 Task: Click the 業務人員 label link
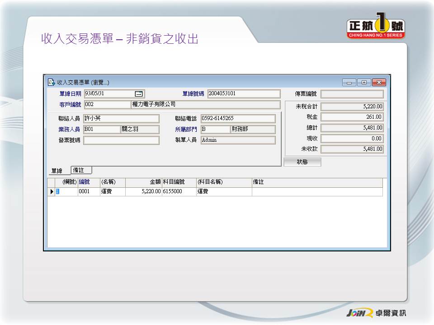(x=69, y=130)
